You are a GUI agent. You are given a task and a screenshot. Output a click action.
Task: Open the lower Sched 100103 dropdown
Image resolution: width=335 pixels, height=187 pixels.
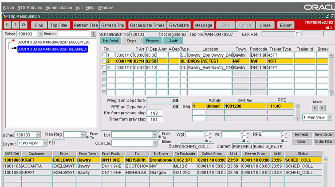[38, 135]
